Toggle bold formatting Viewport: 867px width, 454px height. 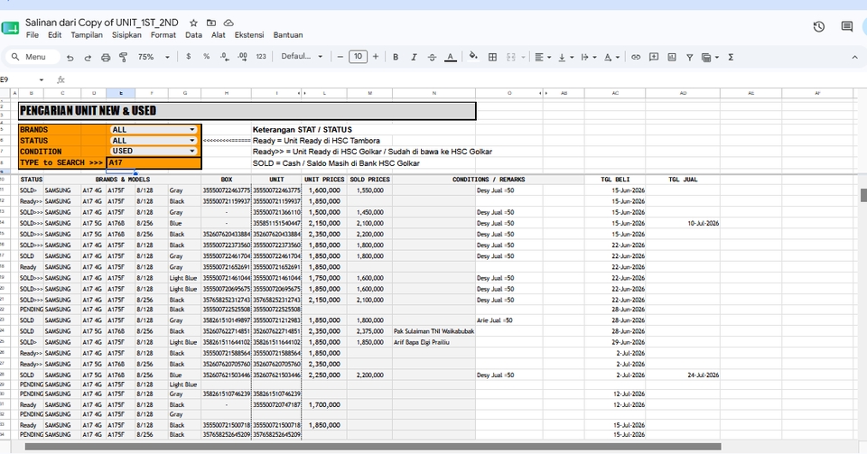[x=396, y=57]
